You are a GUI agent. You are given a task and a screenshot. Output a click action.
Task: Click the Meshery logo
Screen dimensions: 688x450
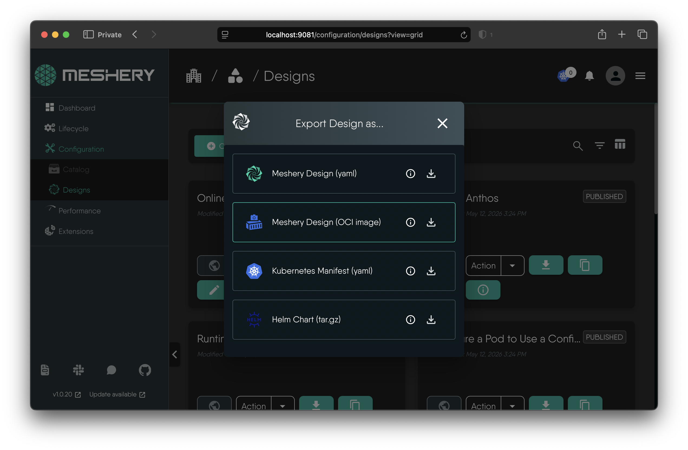[94, 75]
